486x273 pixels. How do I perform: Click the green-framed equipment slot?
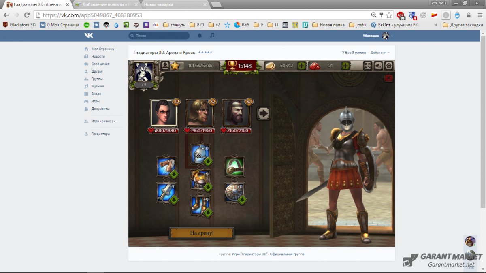pyautogui.click(x=234, y=167)
